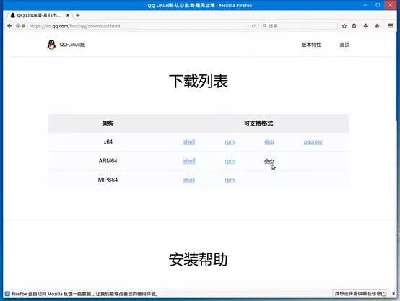Image resolution: width=400 pixels, height=301 pixels.
Task: Click the MIPS64 architecture cell
Action: (x=108, y=180)
